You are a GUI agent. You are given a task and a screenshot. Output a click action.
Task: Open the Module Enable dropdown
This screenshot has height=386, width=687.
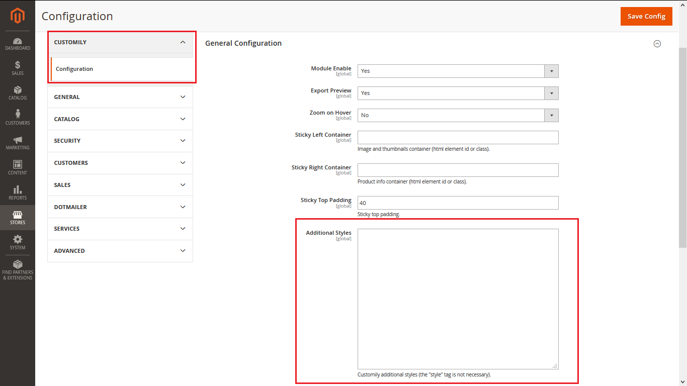click(458, 71)
